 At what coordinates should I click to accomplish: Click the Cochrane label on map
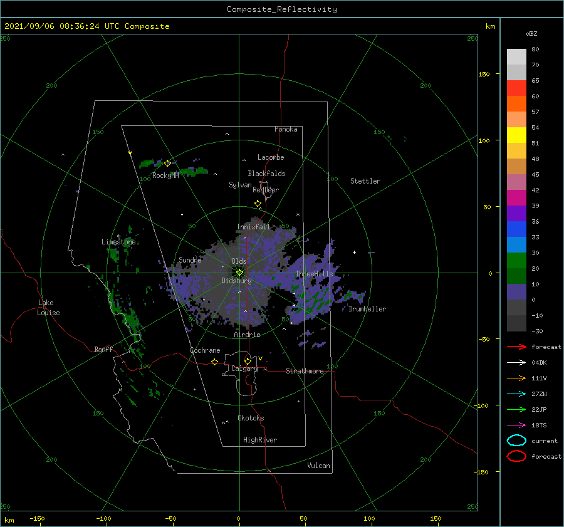point(205,350)
